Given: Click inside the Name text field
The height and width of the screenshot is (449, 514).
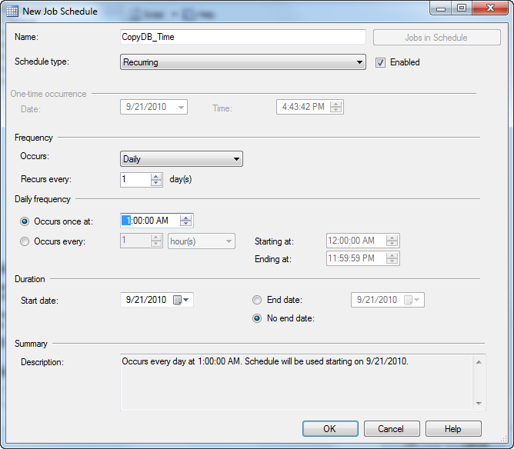Looking at the screenshot, I should pyautogui.click(x=243, y=37).
